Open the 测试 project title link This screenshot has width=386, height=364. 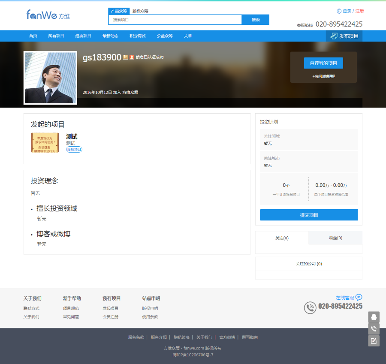(72, 137)
